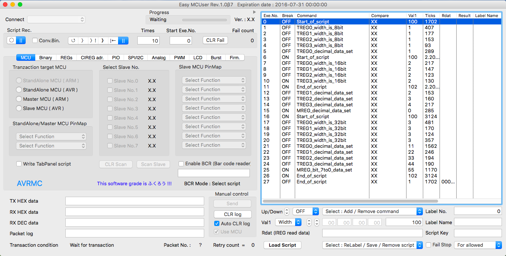
Task: Uncheck the Auto CLR log checkbox
Action: (x=217, y=223)
